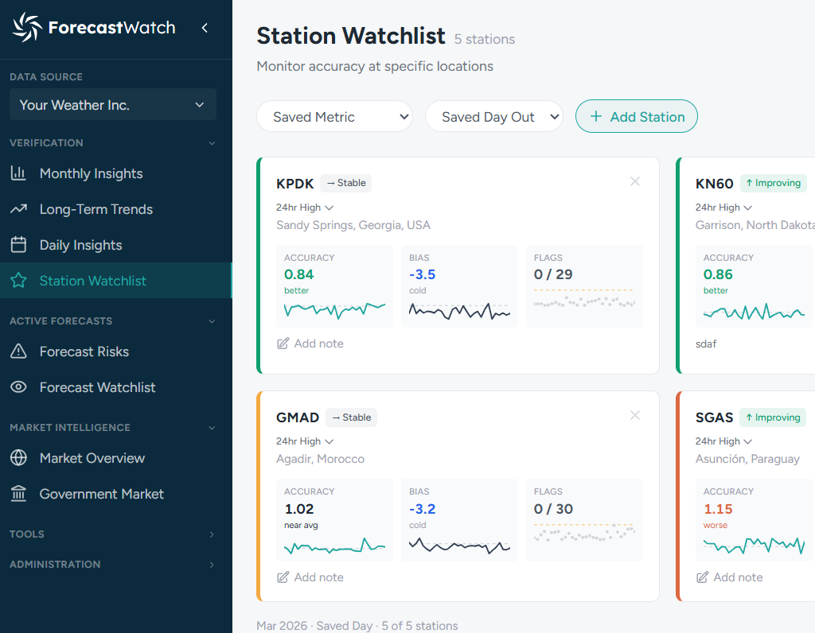Collapse the Verification section

(211, 143)
